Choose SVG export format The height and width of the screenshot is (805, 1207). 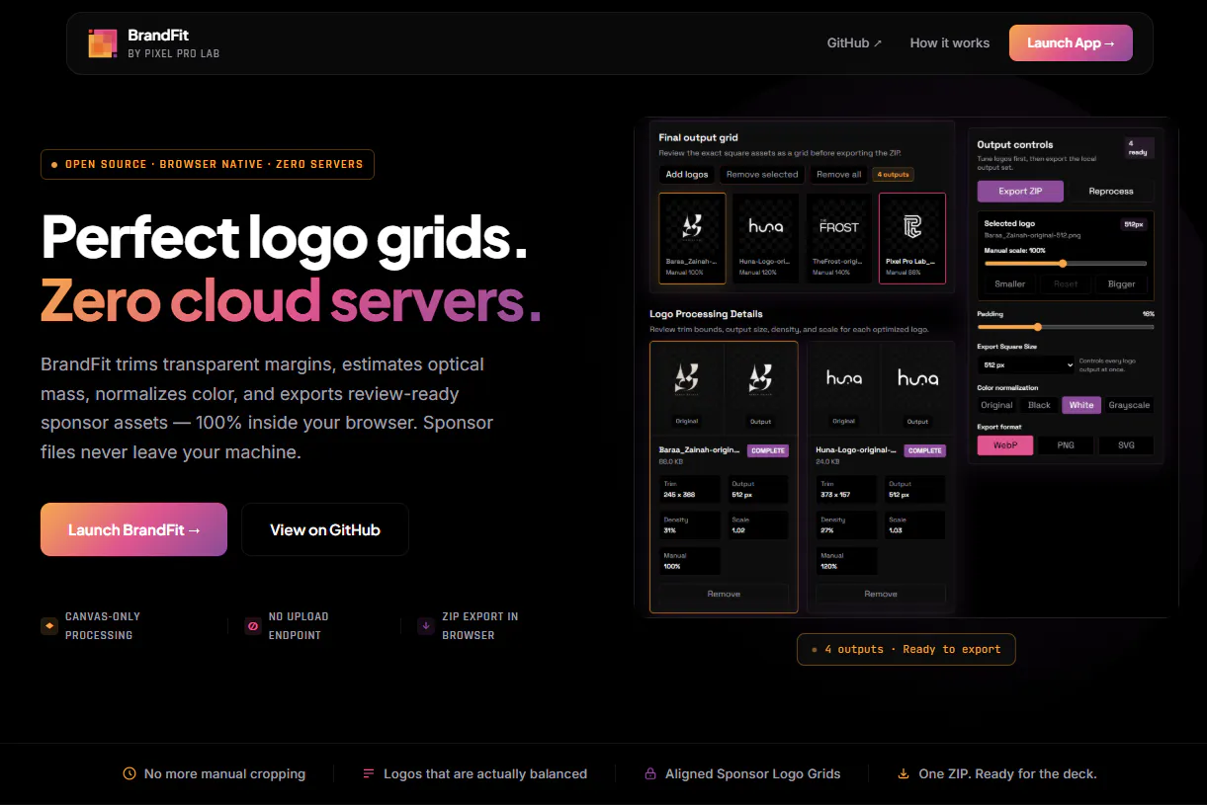point(1126,445)
